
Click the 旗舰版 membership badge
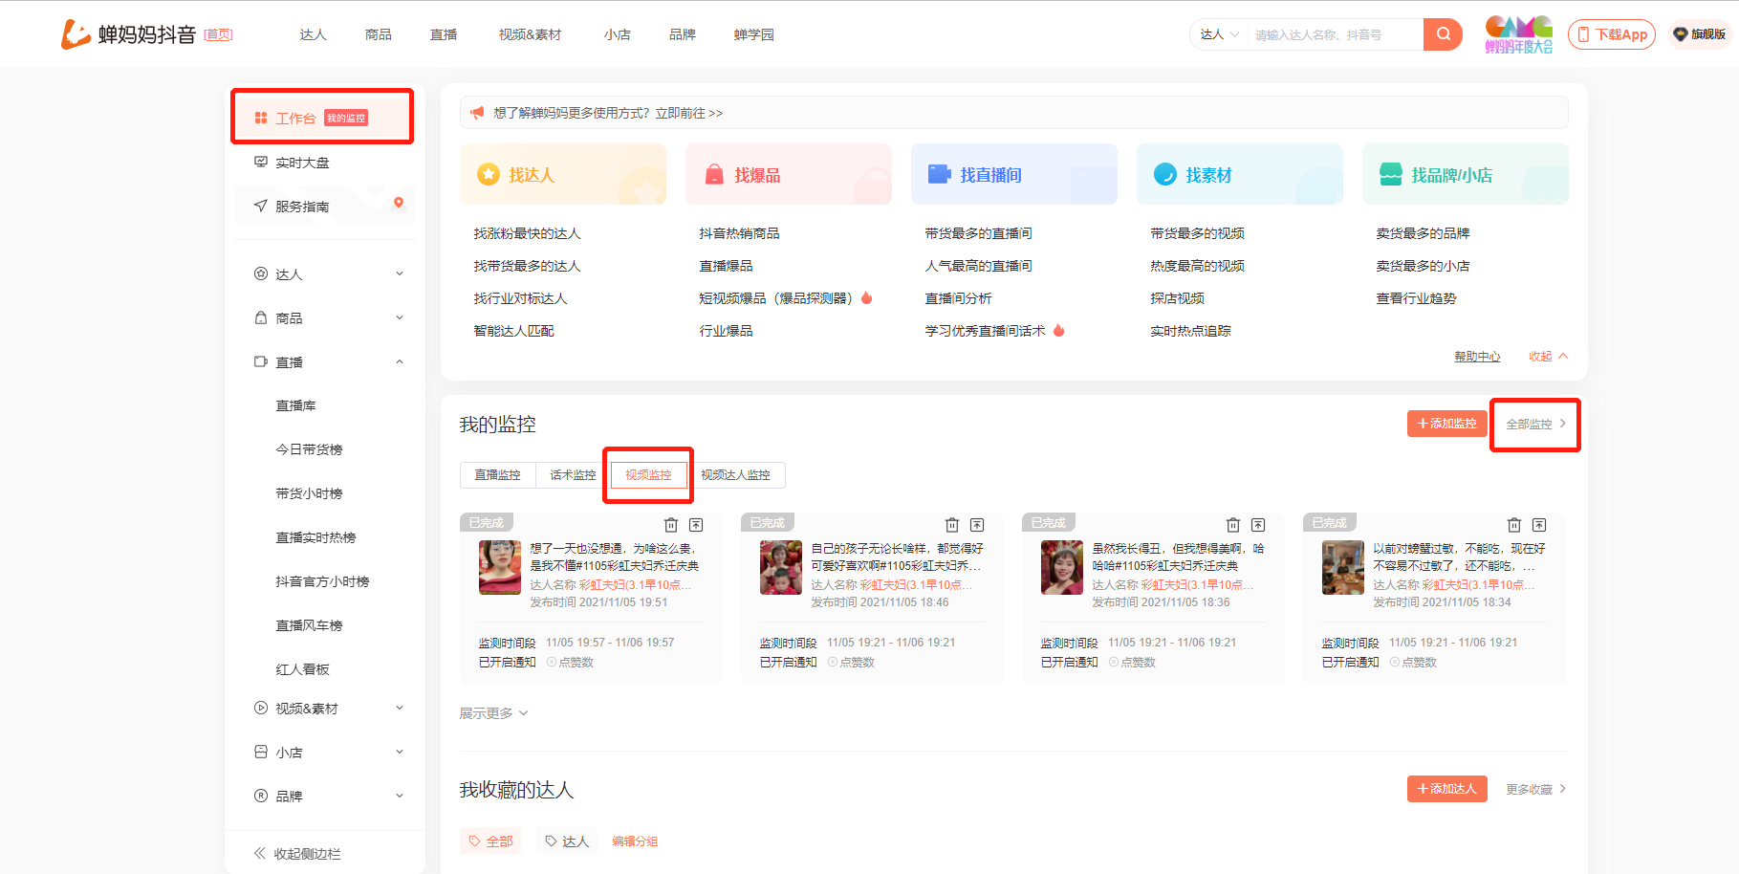(x=1700, y=34)
